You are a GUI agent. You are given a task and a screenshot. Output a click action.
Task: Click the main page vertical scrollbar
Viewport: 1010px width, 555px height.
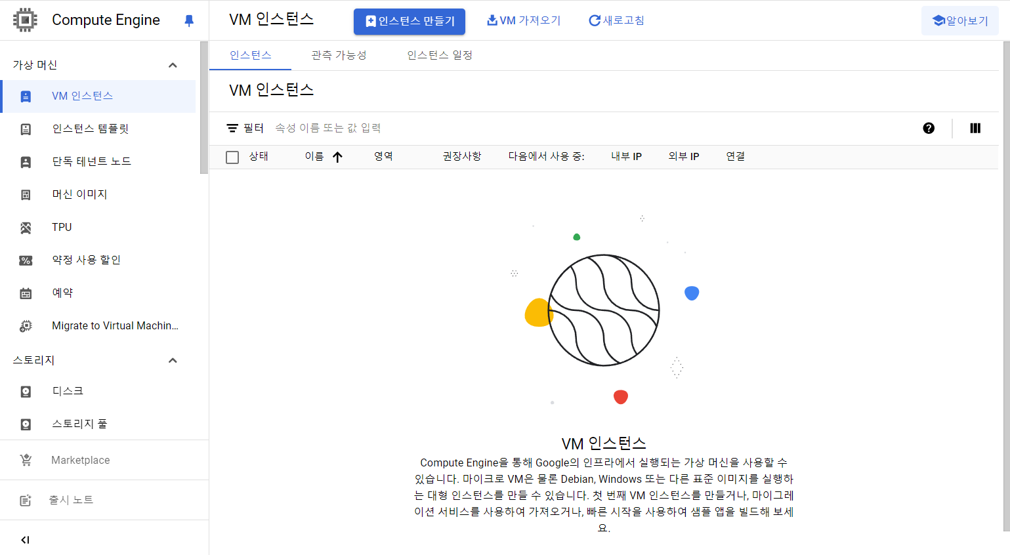tap(1006, 286)
